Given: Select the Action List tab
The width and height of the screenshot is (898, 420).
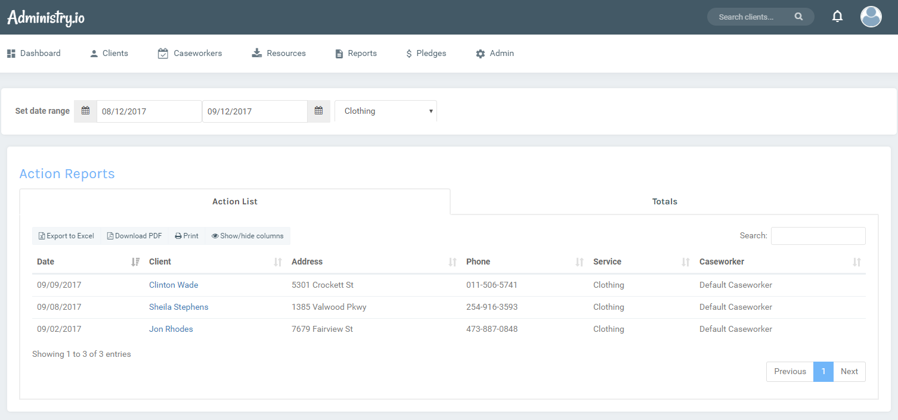Looking at the screenshot, I should tap(235, 201).
